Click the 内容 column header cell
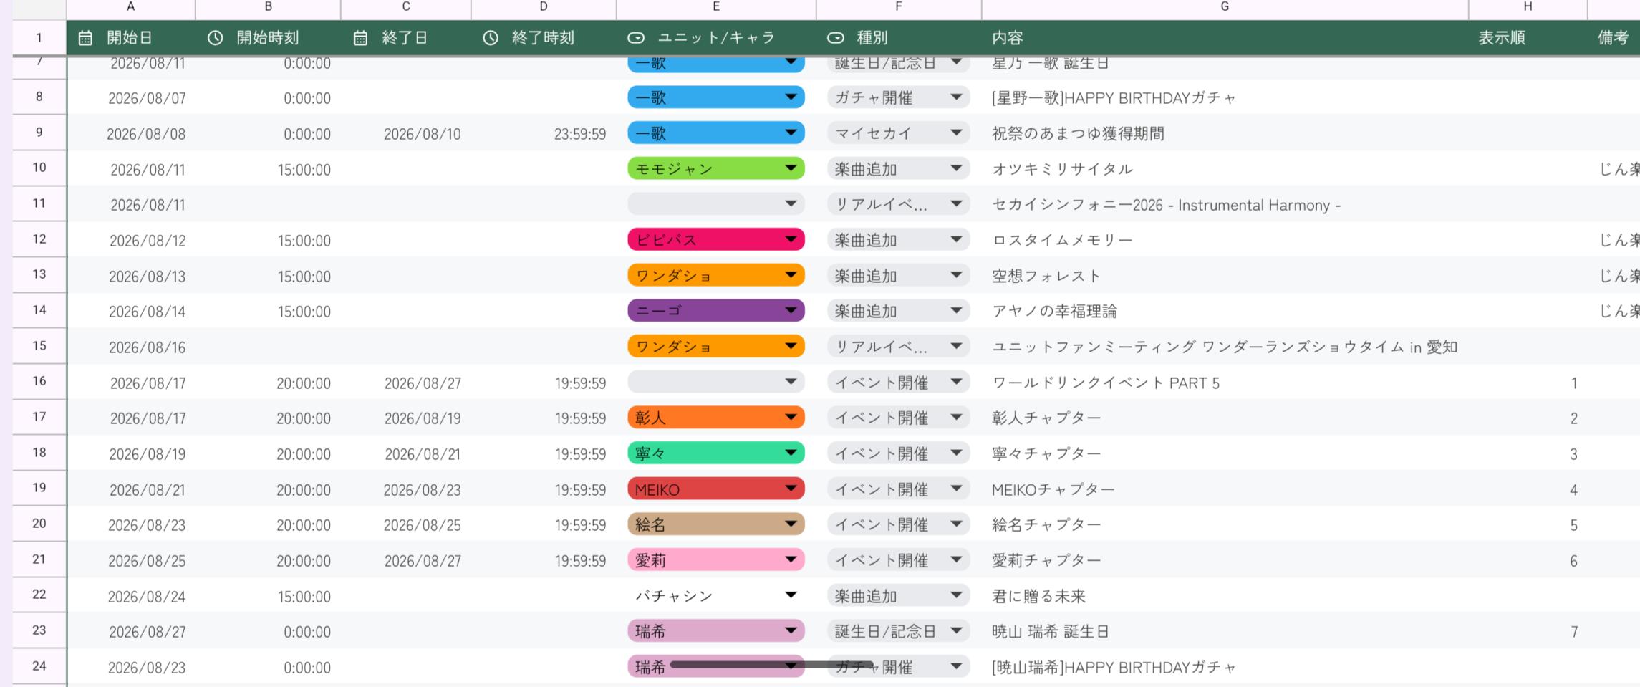This screenshot has width=1640, height=687. point(1225,38)
